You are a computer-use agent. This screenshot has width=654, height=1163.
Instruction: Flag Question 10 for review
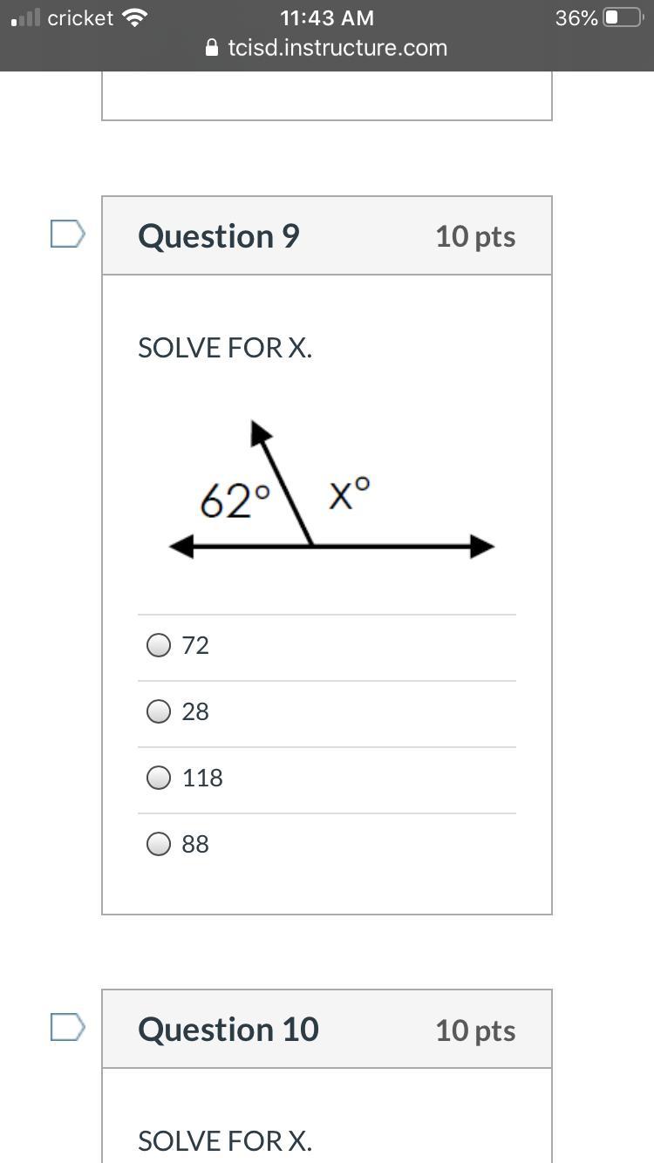(67, 1027)
